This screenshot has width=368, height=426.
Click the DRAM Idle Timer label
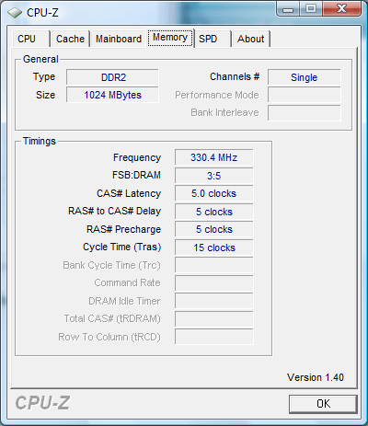(x=124, y=301)
